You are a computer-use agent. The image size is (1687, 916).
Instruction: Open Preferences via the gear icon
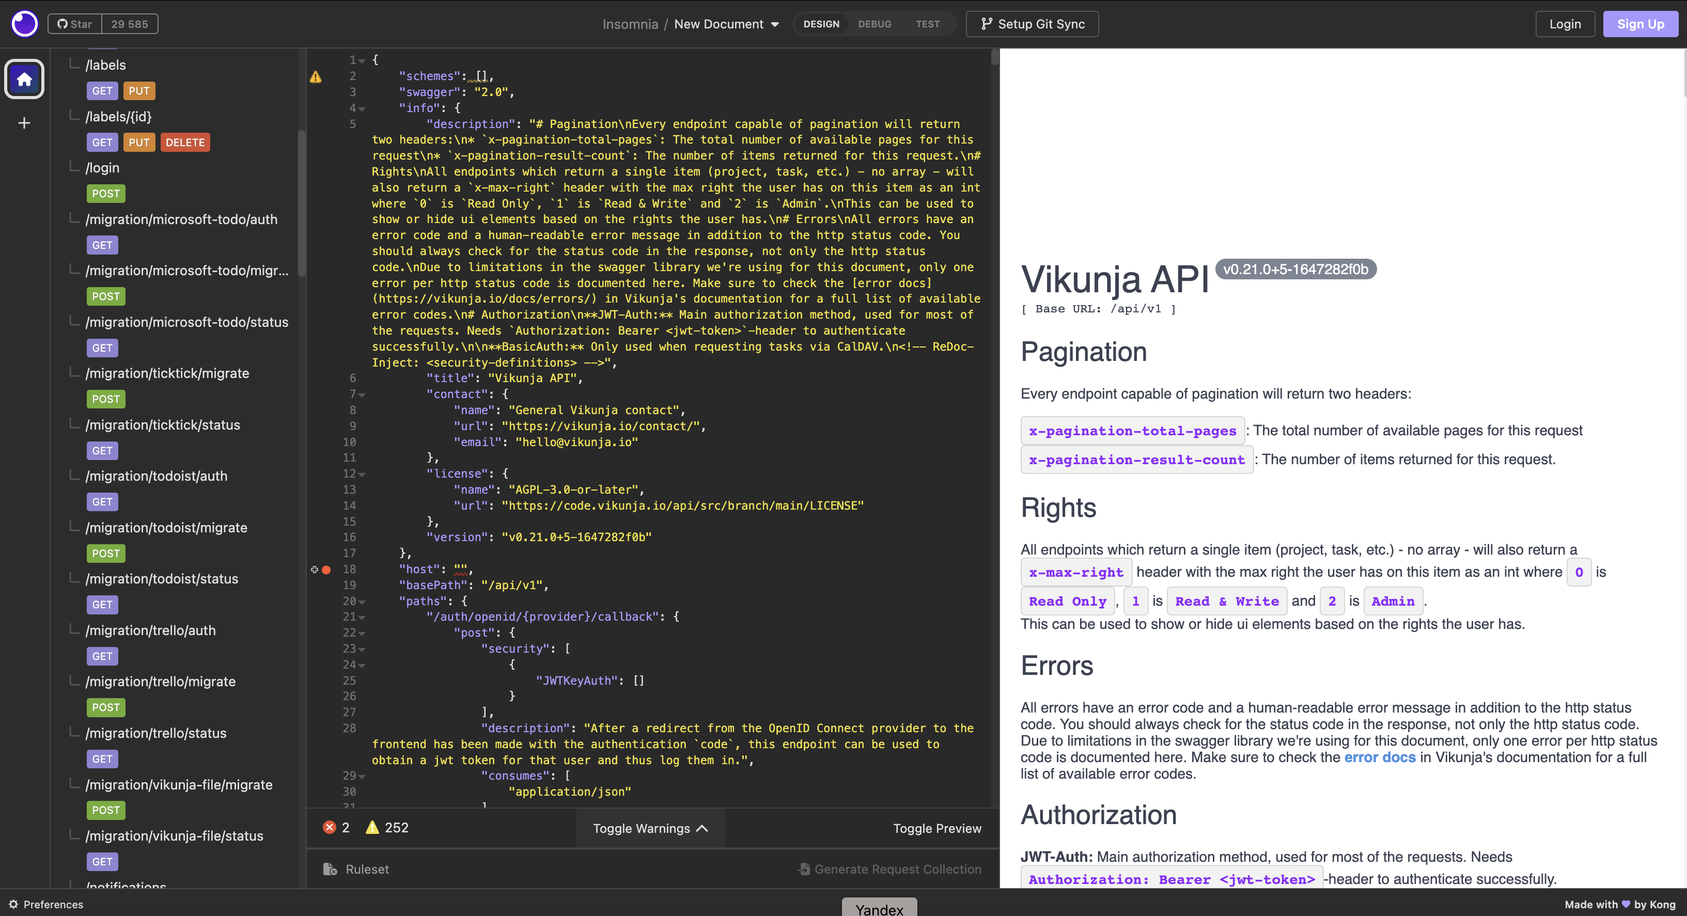[x=13, y=904]
